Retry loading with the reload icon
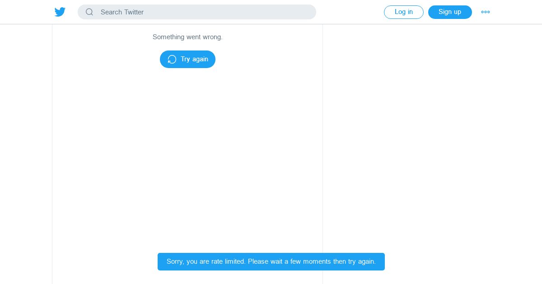 pos(172,60)
